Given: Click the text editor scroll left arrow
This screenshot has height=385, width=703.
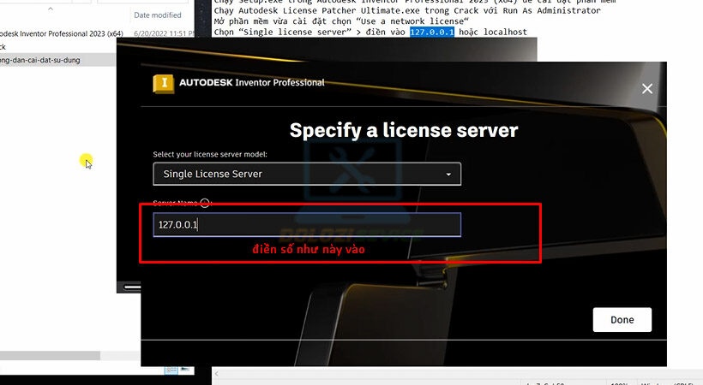Looking at the screenshot, I should tap(217, 373).
